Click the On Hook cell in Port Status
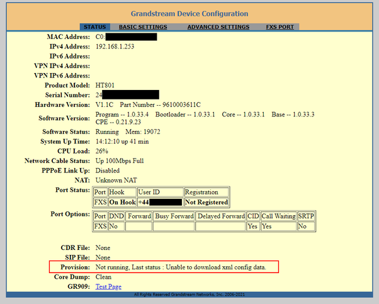The height and width of the screenshot is (304, 379). [122, 202]
